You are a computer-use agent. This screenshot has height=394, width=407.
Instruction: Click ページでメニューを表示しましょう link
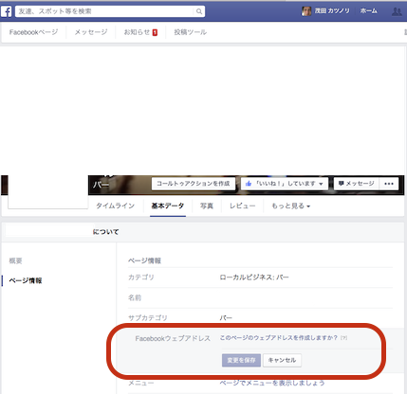[272, 383]
